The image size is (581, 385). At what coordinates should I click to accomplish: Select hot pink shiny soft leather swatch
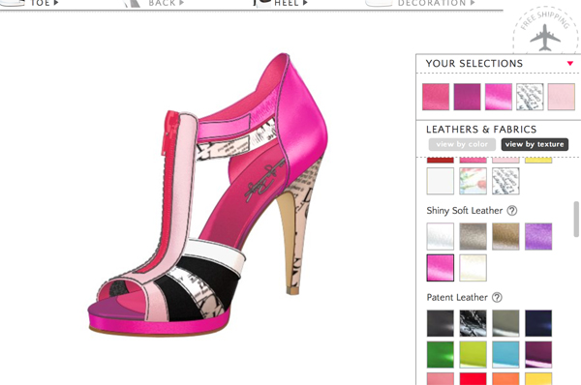(x=441, y=268)
